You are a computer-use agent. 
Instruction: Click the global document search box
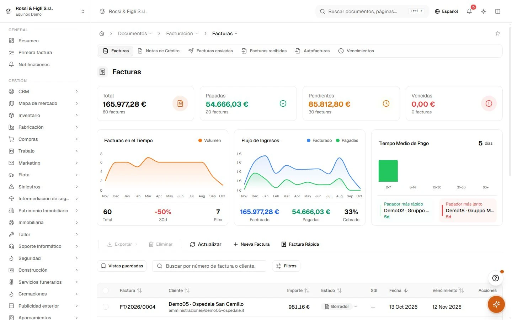pos(372,11)
